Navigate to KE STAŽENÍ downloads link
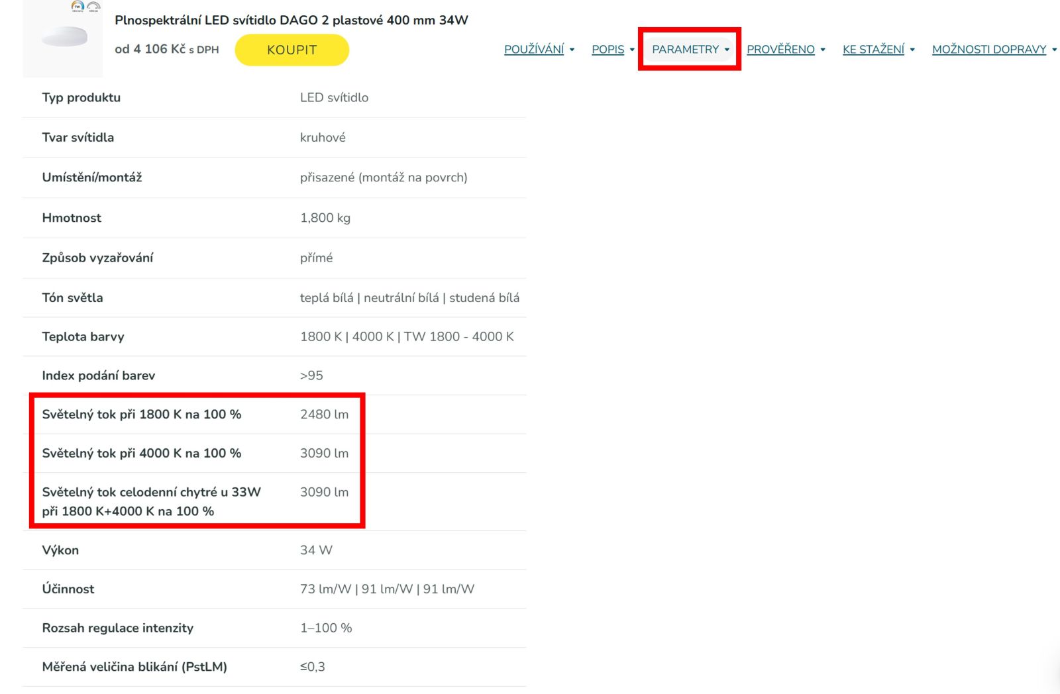 tap(873, 50)
